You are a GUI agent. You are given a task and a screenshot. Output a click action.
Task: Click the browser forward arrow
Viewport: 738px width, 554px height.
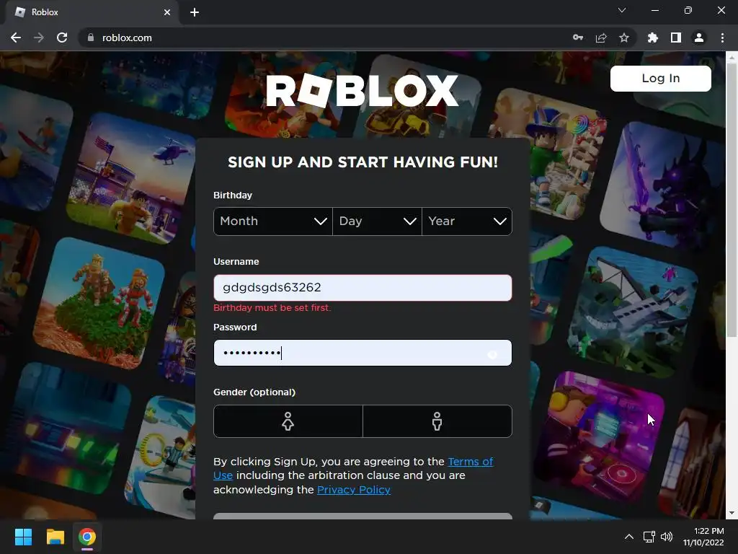coord(39,38)
